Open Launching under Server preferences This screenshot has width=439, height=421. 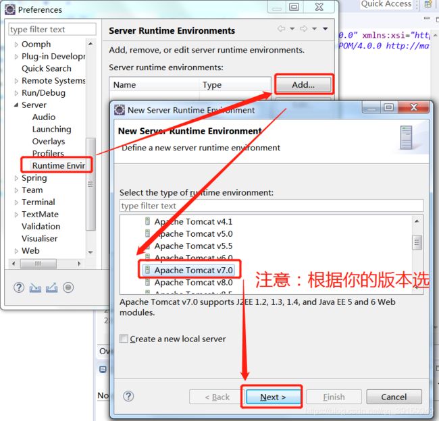pos(51,129)
